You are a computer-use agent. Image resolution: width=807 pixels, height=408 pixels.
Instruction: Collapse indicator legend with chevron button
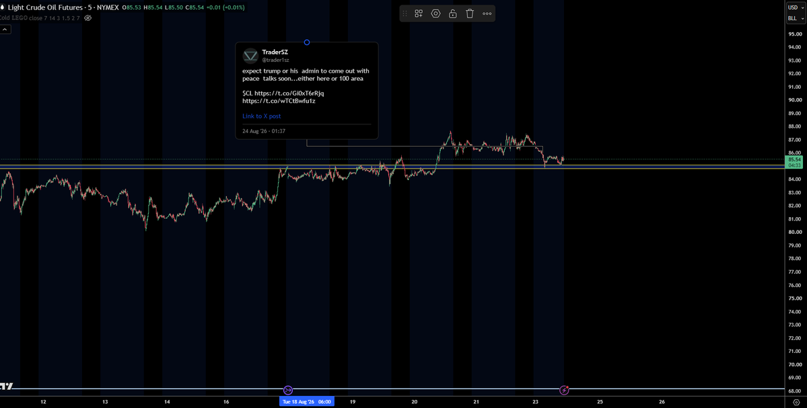point(4,30)
